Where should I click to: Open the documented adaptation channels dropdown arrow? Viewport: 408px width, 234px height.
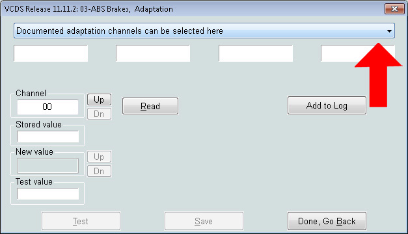[389, 31]
